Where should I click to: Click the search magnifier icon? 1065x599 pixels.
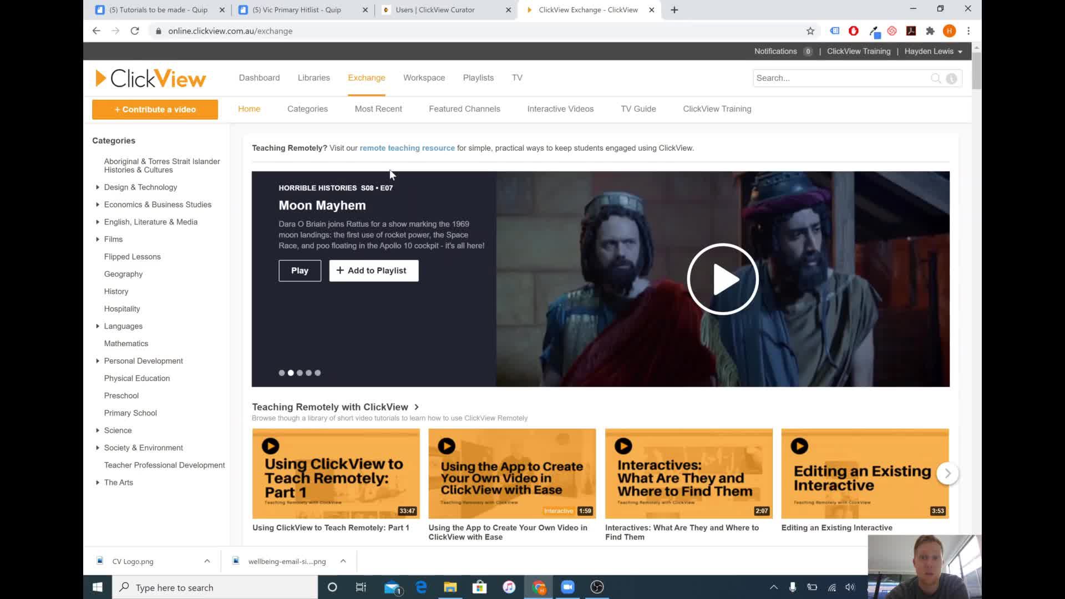(936, 78)
